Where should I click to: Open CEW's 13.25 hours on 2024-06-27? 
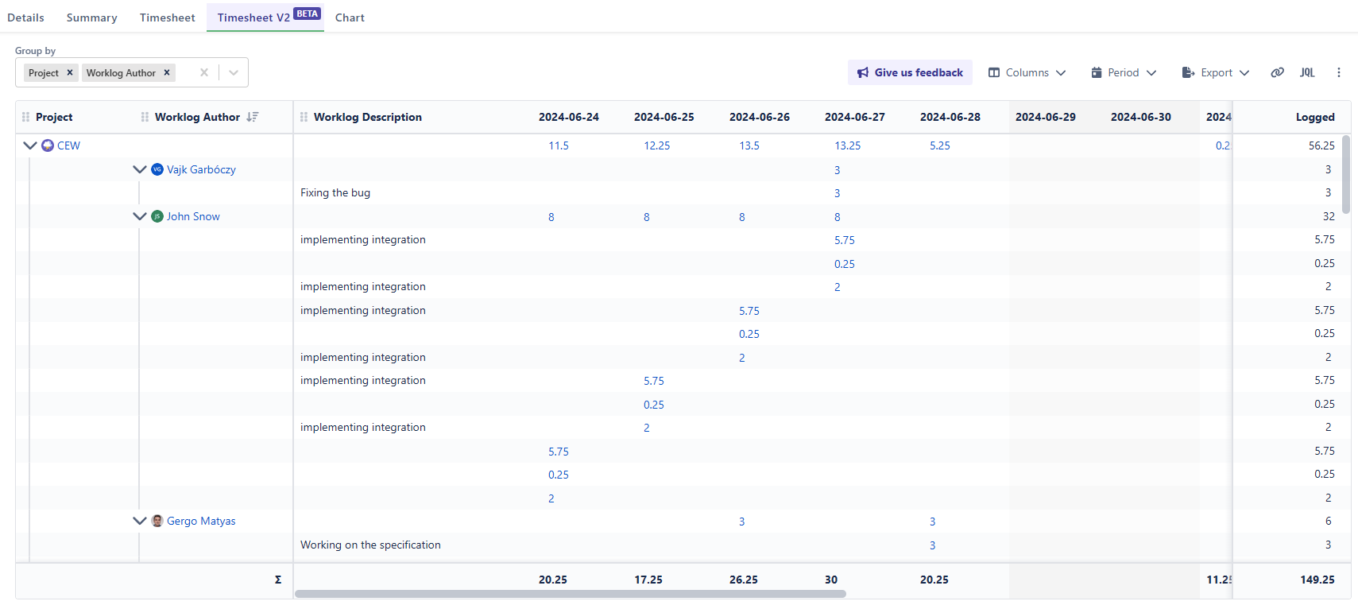[848, 145]
